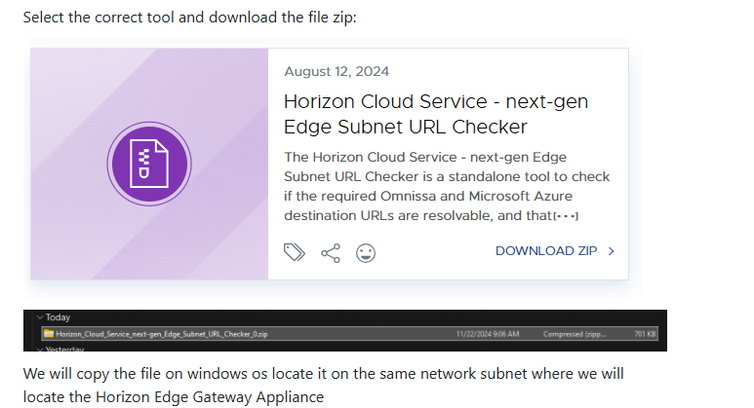The height and width of the screenshot is (408, 754).
Task: Open the tags icon on the card
Action: (x=295, y=252)
